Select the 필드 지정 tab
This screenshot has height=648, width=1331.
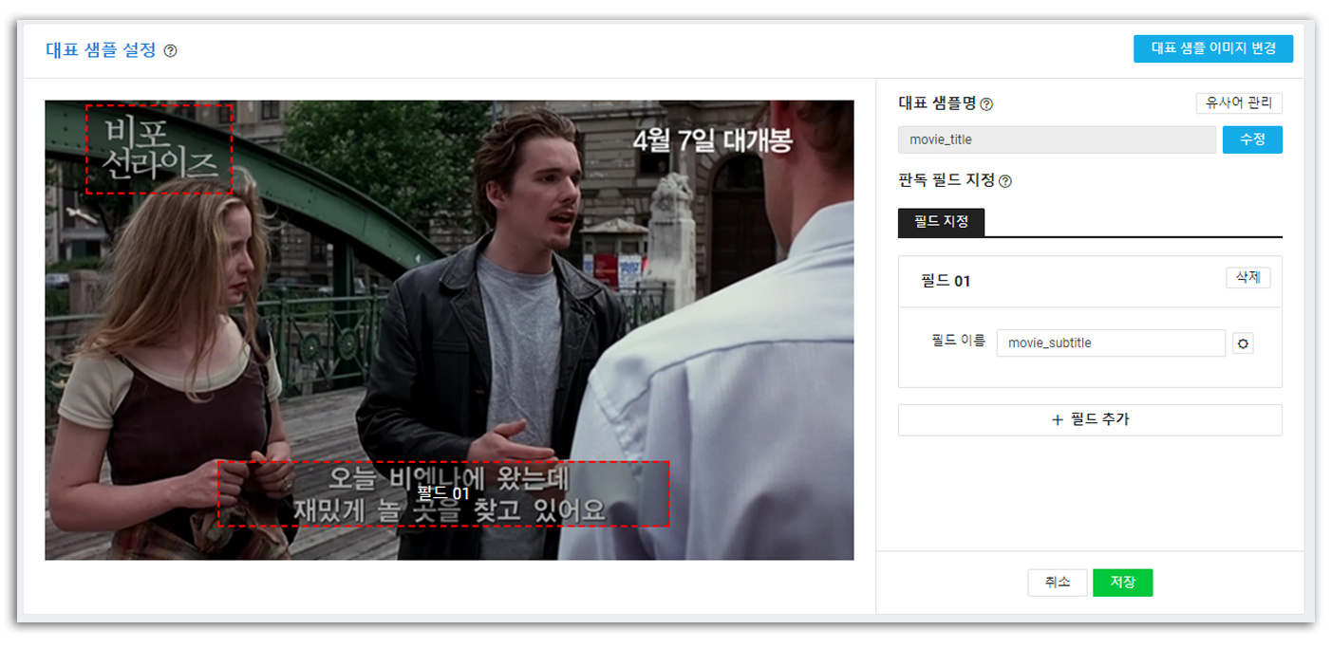[x=941, y=222]
